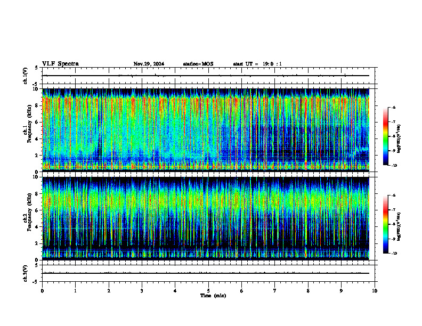Click the ch.1 spectrogram color scale bar
422x326 pixels.
point(385,136)
